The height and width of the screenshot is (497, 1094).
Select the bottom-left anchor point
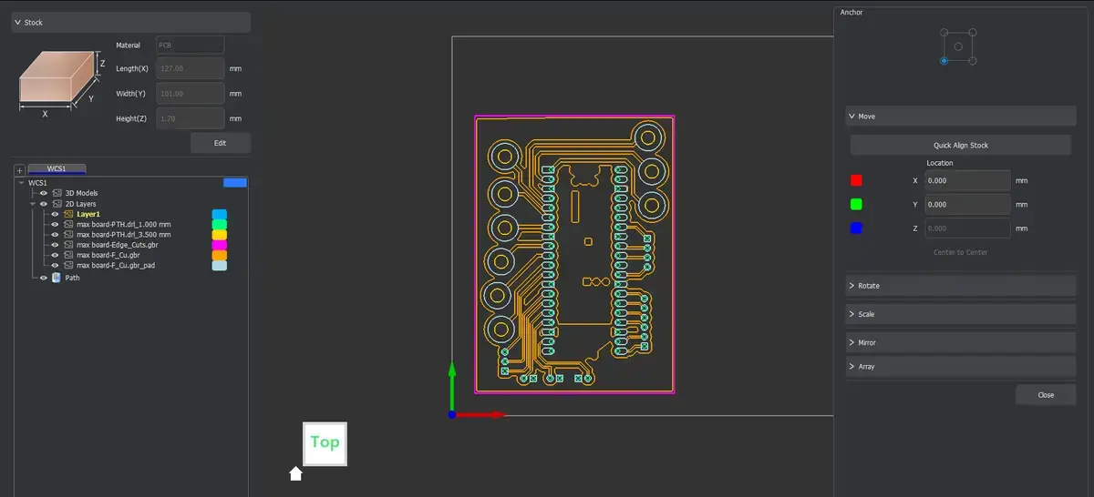(x=944, y=60)
